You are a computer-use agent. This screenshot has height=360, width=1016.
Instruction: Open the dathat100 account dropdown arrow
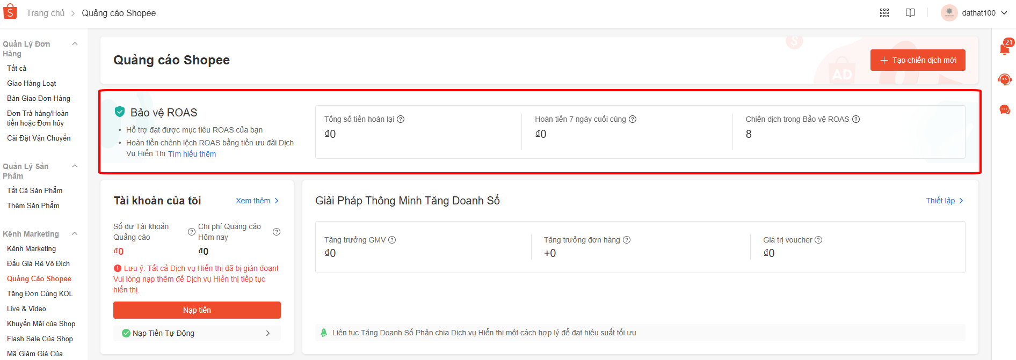(x=1004, y=13)
